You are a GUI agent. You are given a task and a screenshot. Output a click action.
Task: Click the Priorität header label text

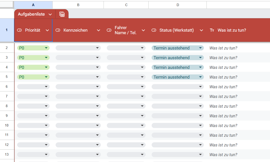pyautogui.click(x=33, y=30)
